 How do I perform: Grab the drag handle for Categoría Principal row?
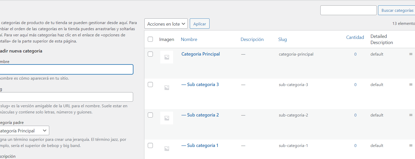tap(411, 54)
